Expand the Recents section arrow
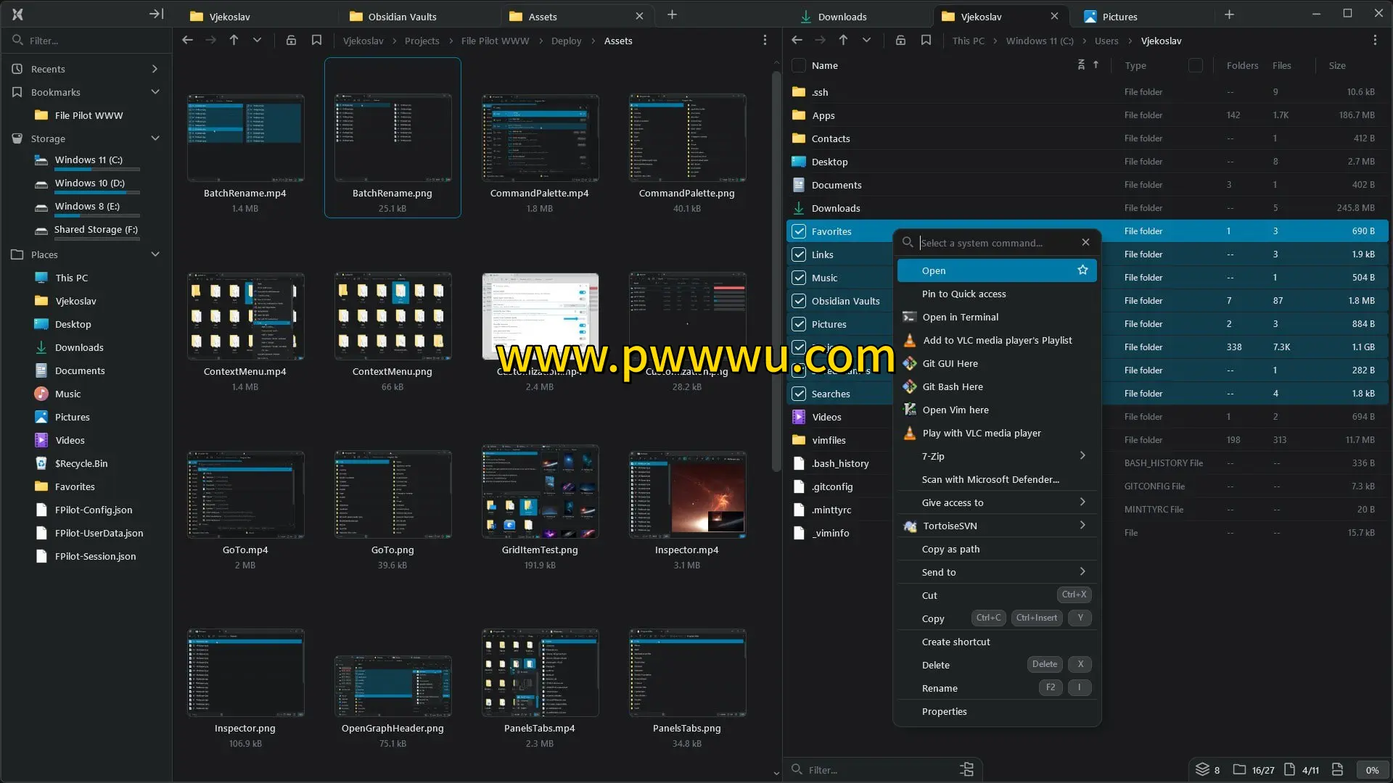Image resolution: width=1393 pixels, height=783 pixels. (155, 69)
